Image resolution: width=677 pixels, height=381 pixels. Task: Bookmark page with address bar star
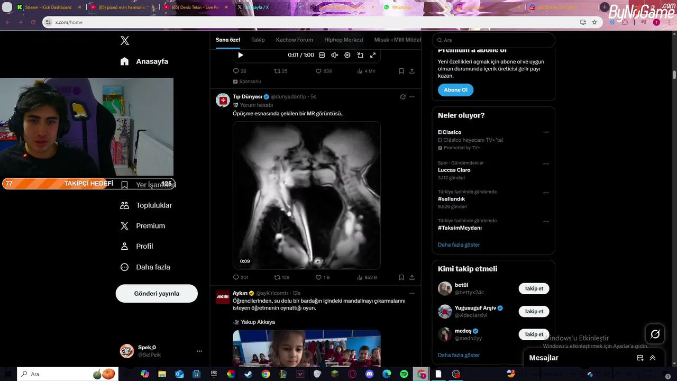click(594, 22)
